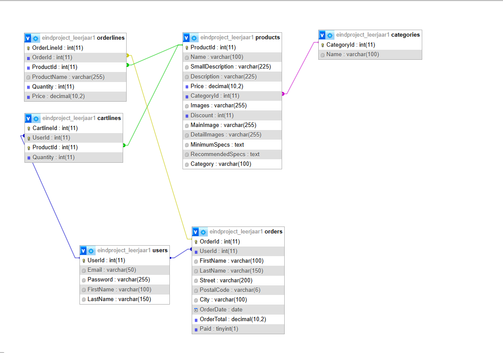
Task: Click the V icon on the users table header
Action: (x=83, y=250)
